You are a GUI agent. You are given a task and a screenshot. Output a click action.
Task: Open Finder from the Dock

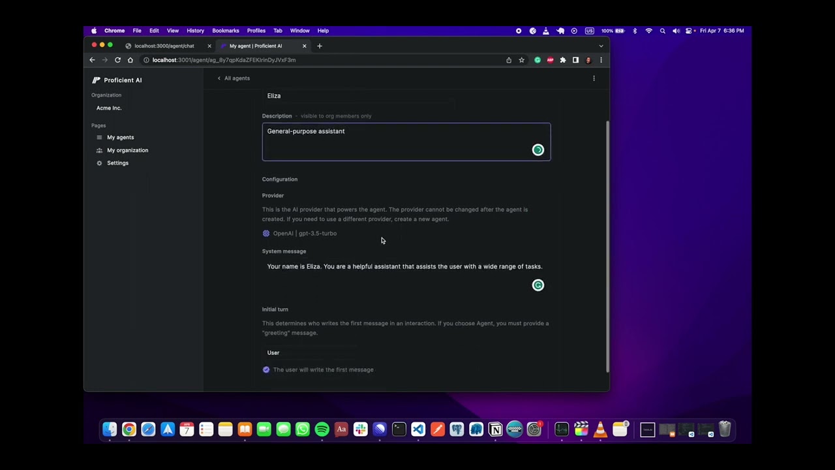[109, 430]
